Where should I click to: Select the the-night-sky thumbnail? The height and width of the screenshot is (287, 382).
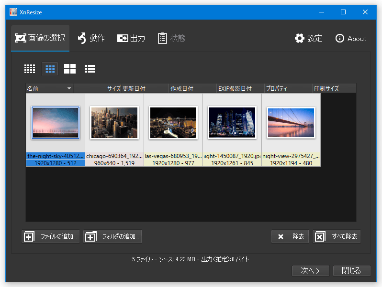pos(56,123)
